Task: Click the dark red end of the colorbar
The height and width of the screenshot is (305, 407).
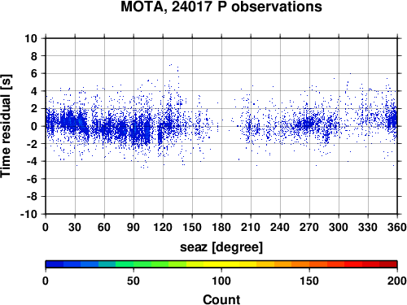Action: pos(388,264)
